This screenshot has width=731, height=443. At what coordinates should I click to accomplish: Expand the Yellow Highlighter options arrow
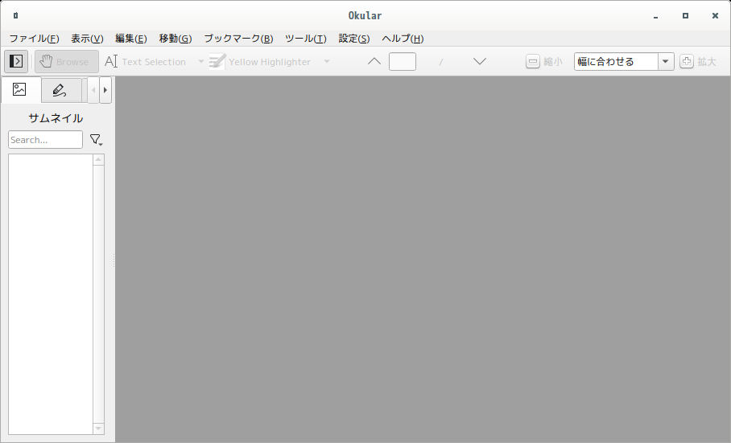(x=327, y=61)
